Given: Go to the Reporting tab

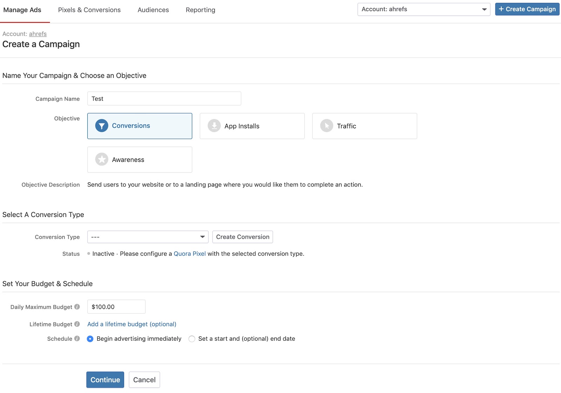Looking at the screenshot, I should pos(200,10).
